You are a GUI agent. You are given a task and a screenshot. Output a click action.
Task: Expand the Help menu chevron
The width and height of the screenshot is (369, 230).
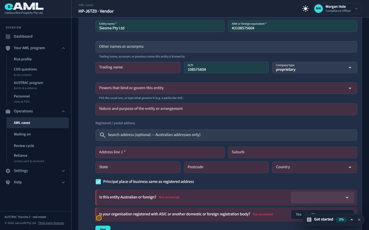tap(63, 182)
